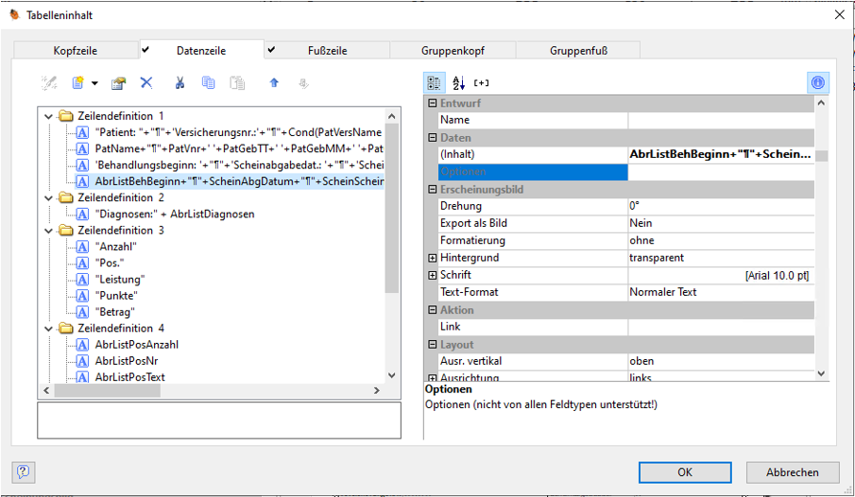Confirm the dialog with OK
This screenshot has height=497, width=855.
pyautogui.click(x=685, y=472)
